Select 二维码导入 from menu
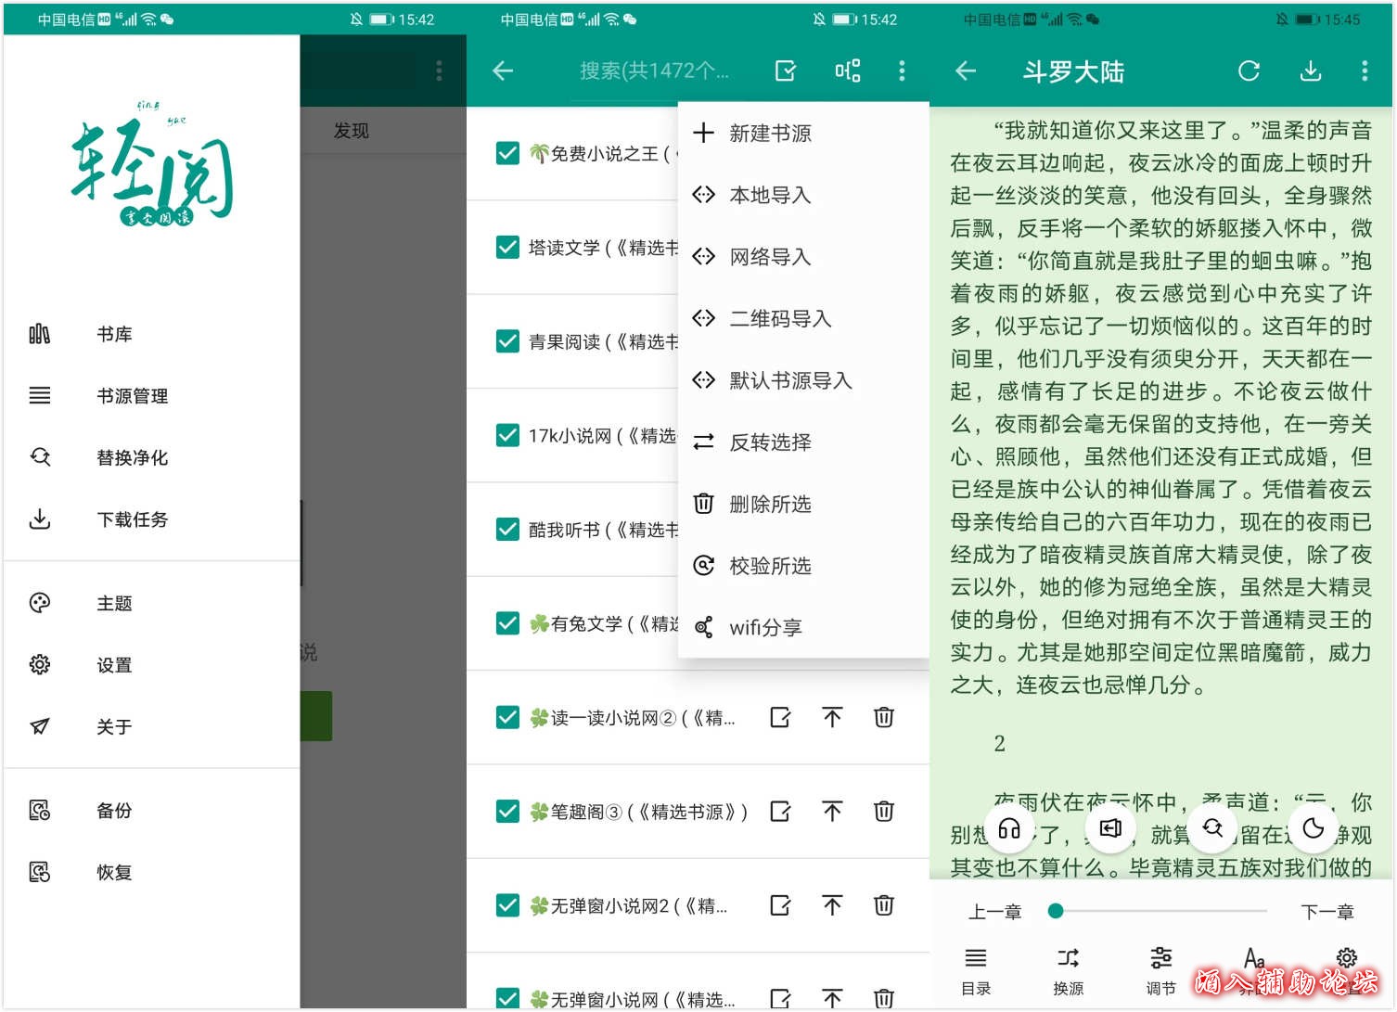Viewport: 1397px width, 1012px height. pos(803,318)
